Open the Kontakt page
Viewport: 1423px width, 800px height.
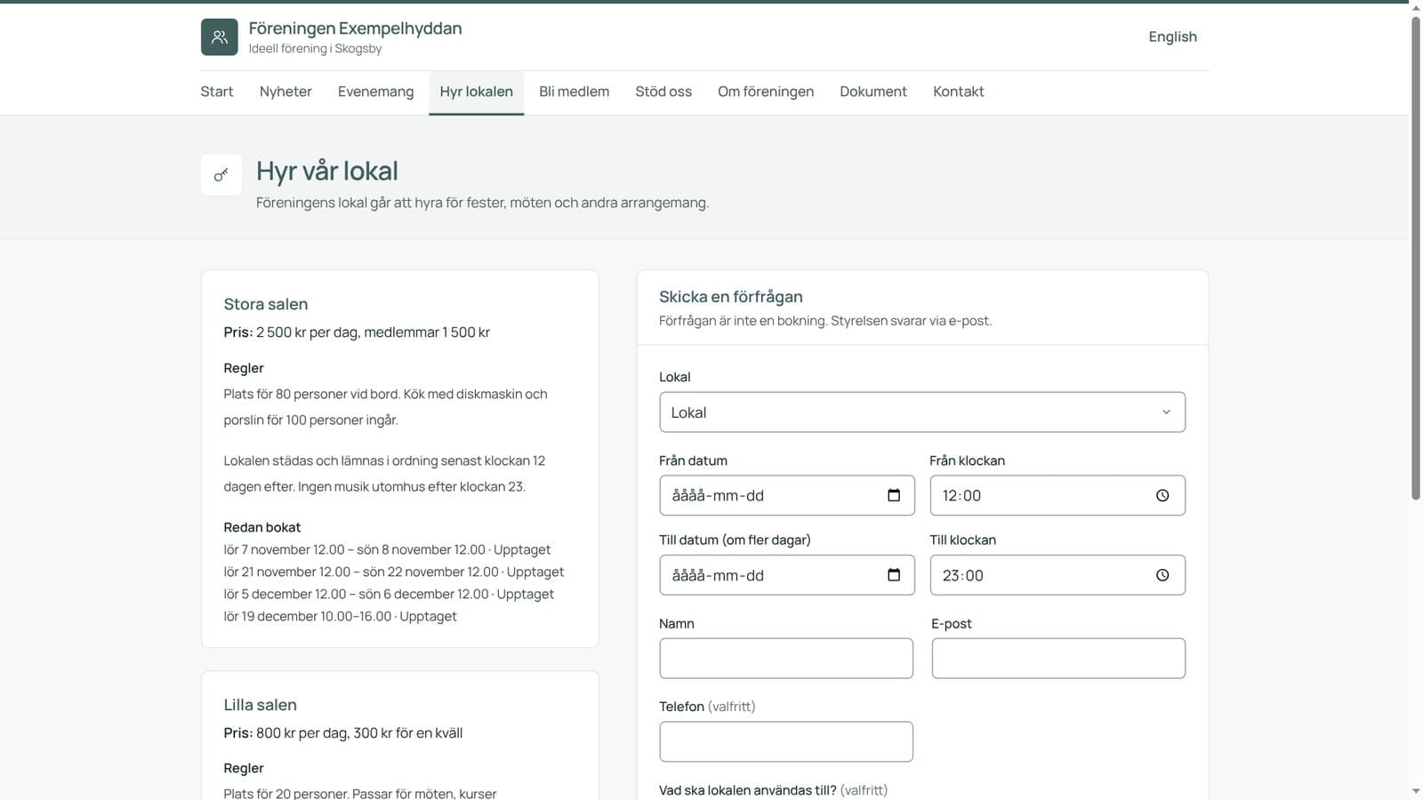pyautogui.click(x=958, y=92)
